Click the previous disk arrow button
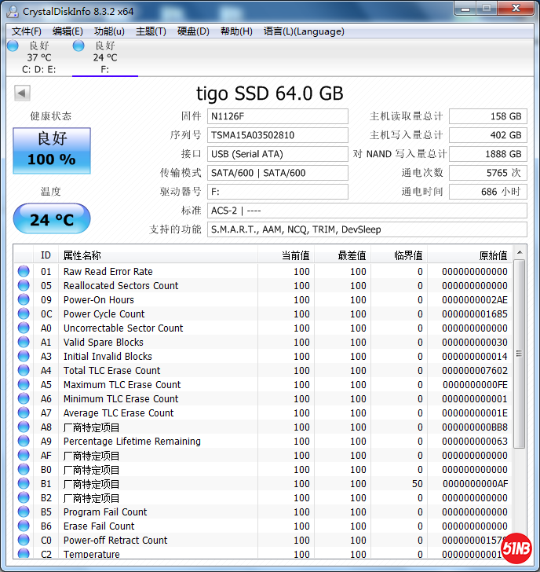The height and width of the screenshot is (572, 540). (x=22, y=93)
